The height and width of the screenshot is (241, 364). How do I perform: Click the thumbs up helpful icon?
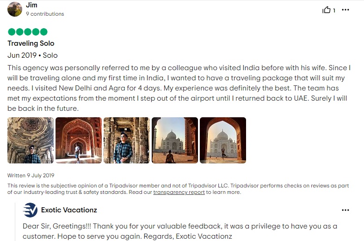pyautogui.click(x=326, y=10)
